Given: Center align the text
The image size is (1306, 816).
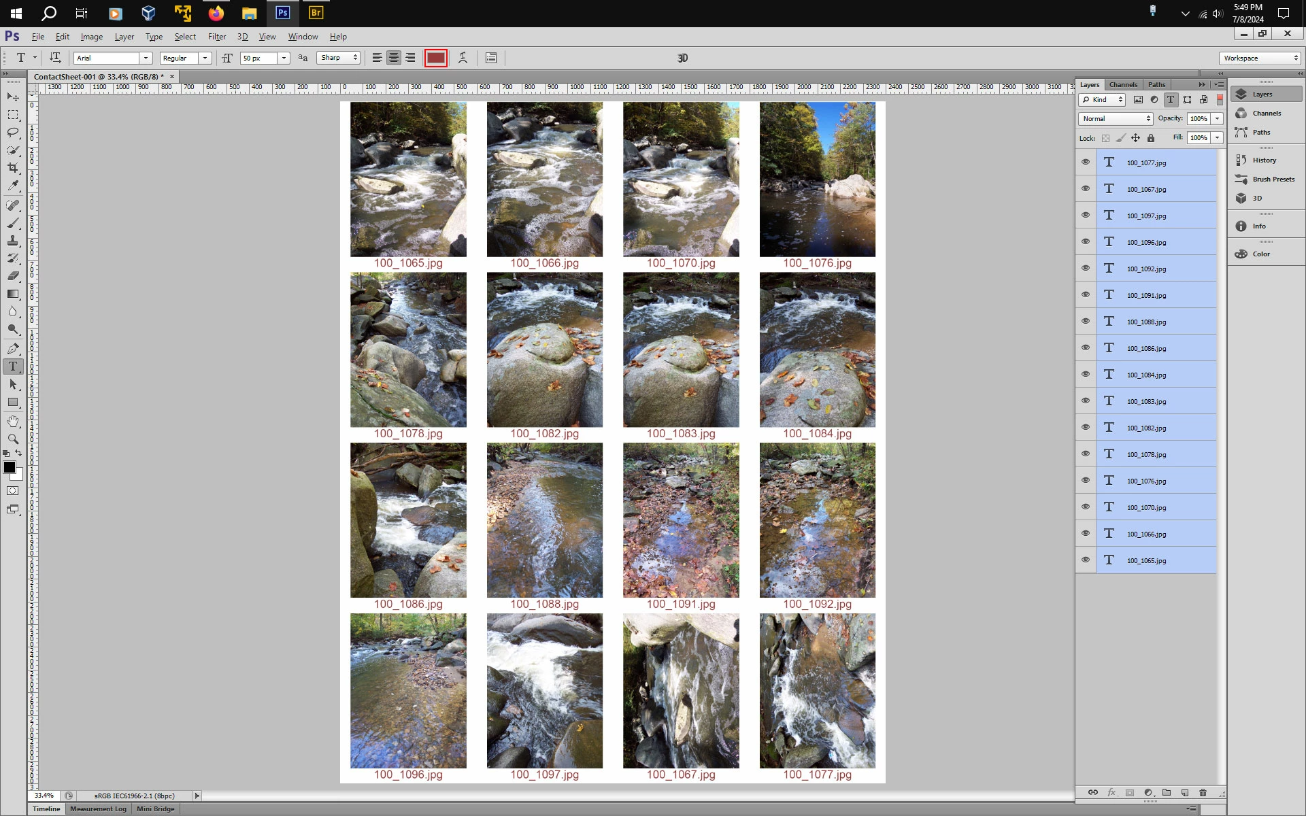Looking at the screenshot, I should coord(394,58).
